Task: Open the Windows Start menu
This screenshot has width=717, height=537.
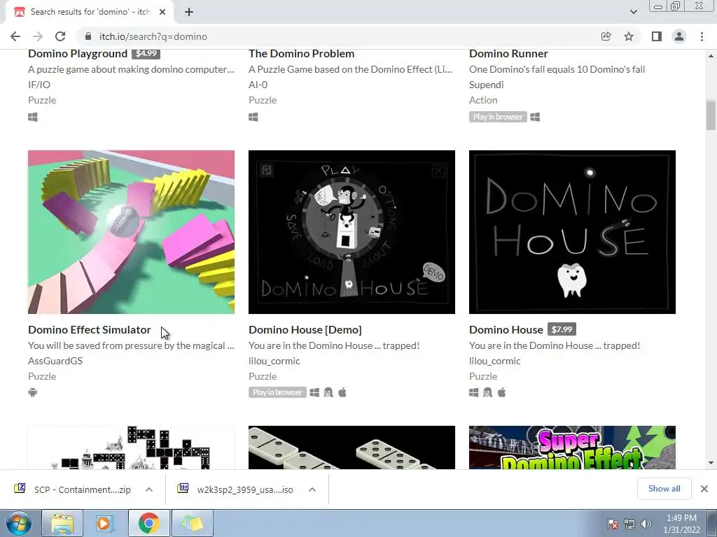Action: pyautogui.click(x=19, y=523)
